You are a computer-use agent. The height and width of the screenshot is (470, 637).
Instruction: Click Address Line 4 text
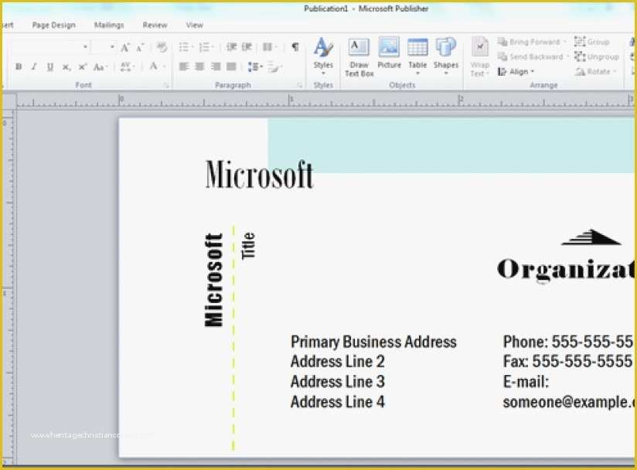pyautogui.click(x=337, y=402)
